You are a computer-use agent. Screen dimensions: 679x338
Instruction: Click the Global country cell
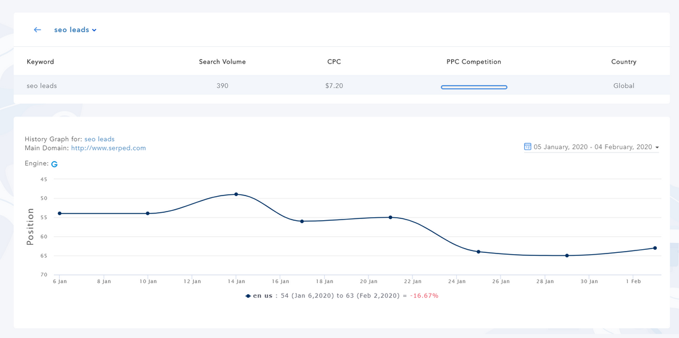624,86
